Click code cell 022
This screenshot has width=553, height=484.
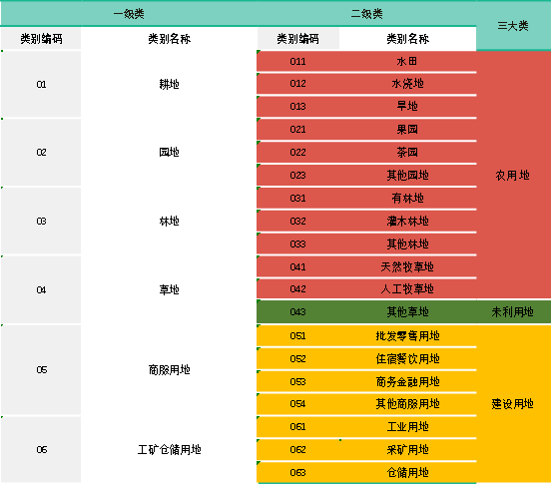point(298,153)
